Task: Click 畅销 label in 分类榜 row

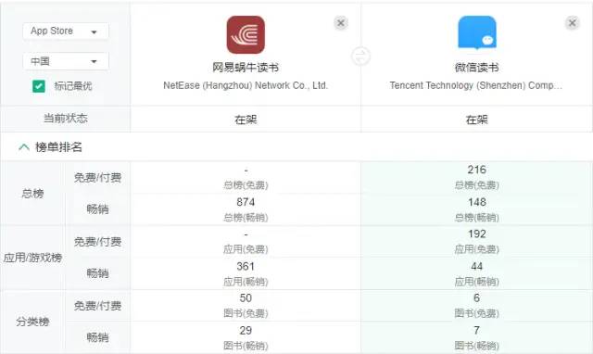Action: pyautogui.click(x=97, y=337)
